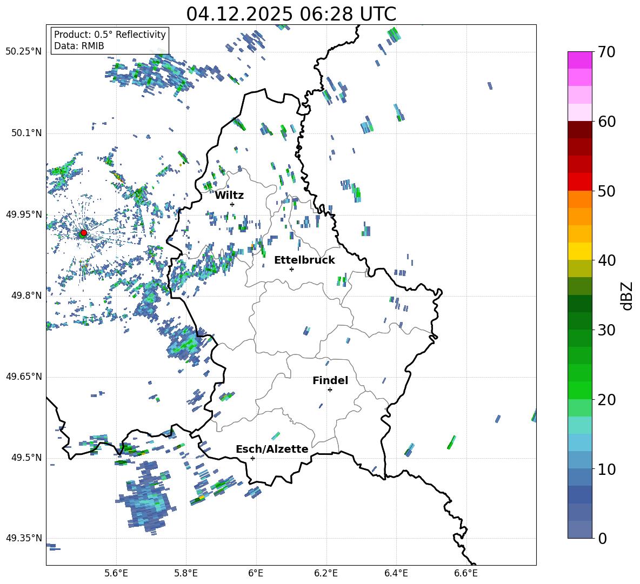Pick the top magenta colorbar swatch

point(580,60)
